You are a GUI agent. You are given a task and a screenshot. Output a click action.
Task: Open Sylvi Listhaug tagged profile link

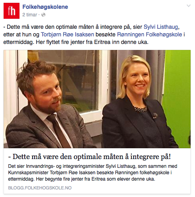pos(161,27)
